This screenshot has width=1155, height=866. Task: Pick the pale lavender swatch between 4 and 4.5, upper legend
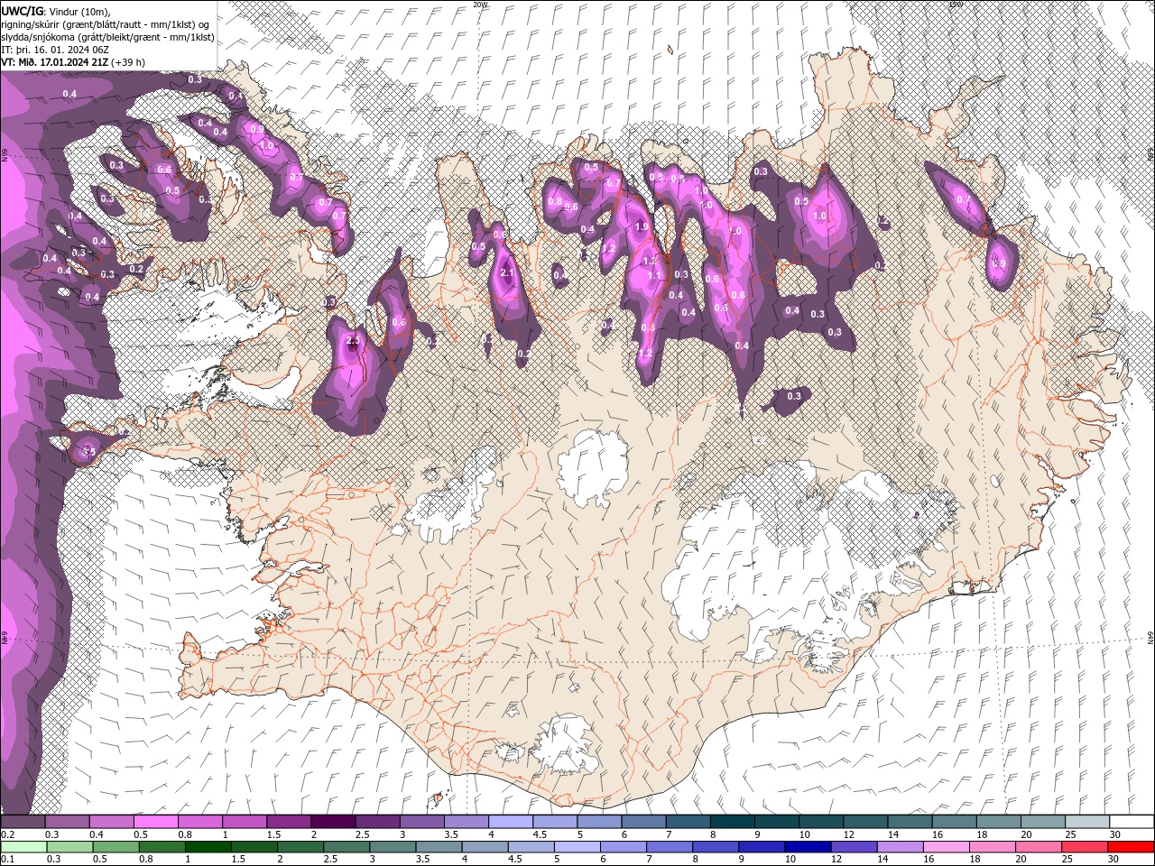[510, 822]
